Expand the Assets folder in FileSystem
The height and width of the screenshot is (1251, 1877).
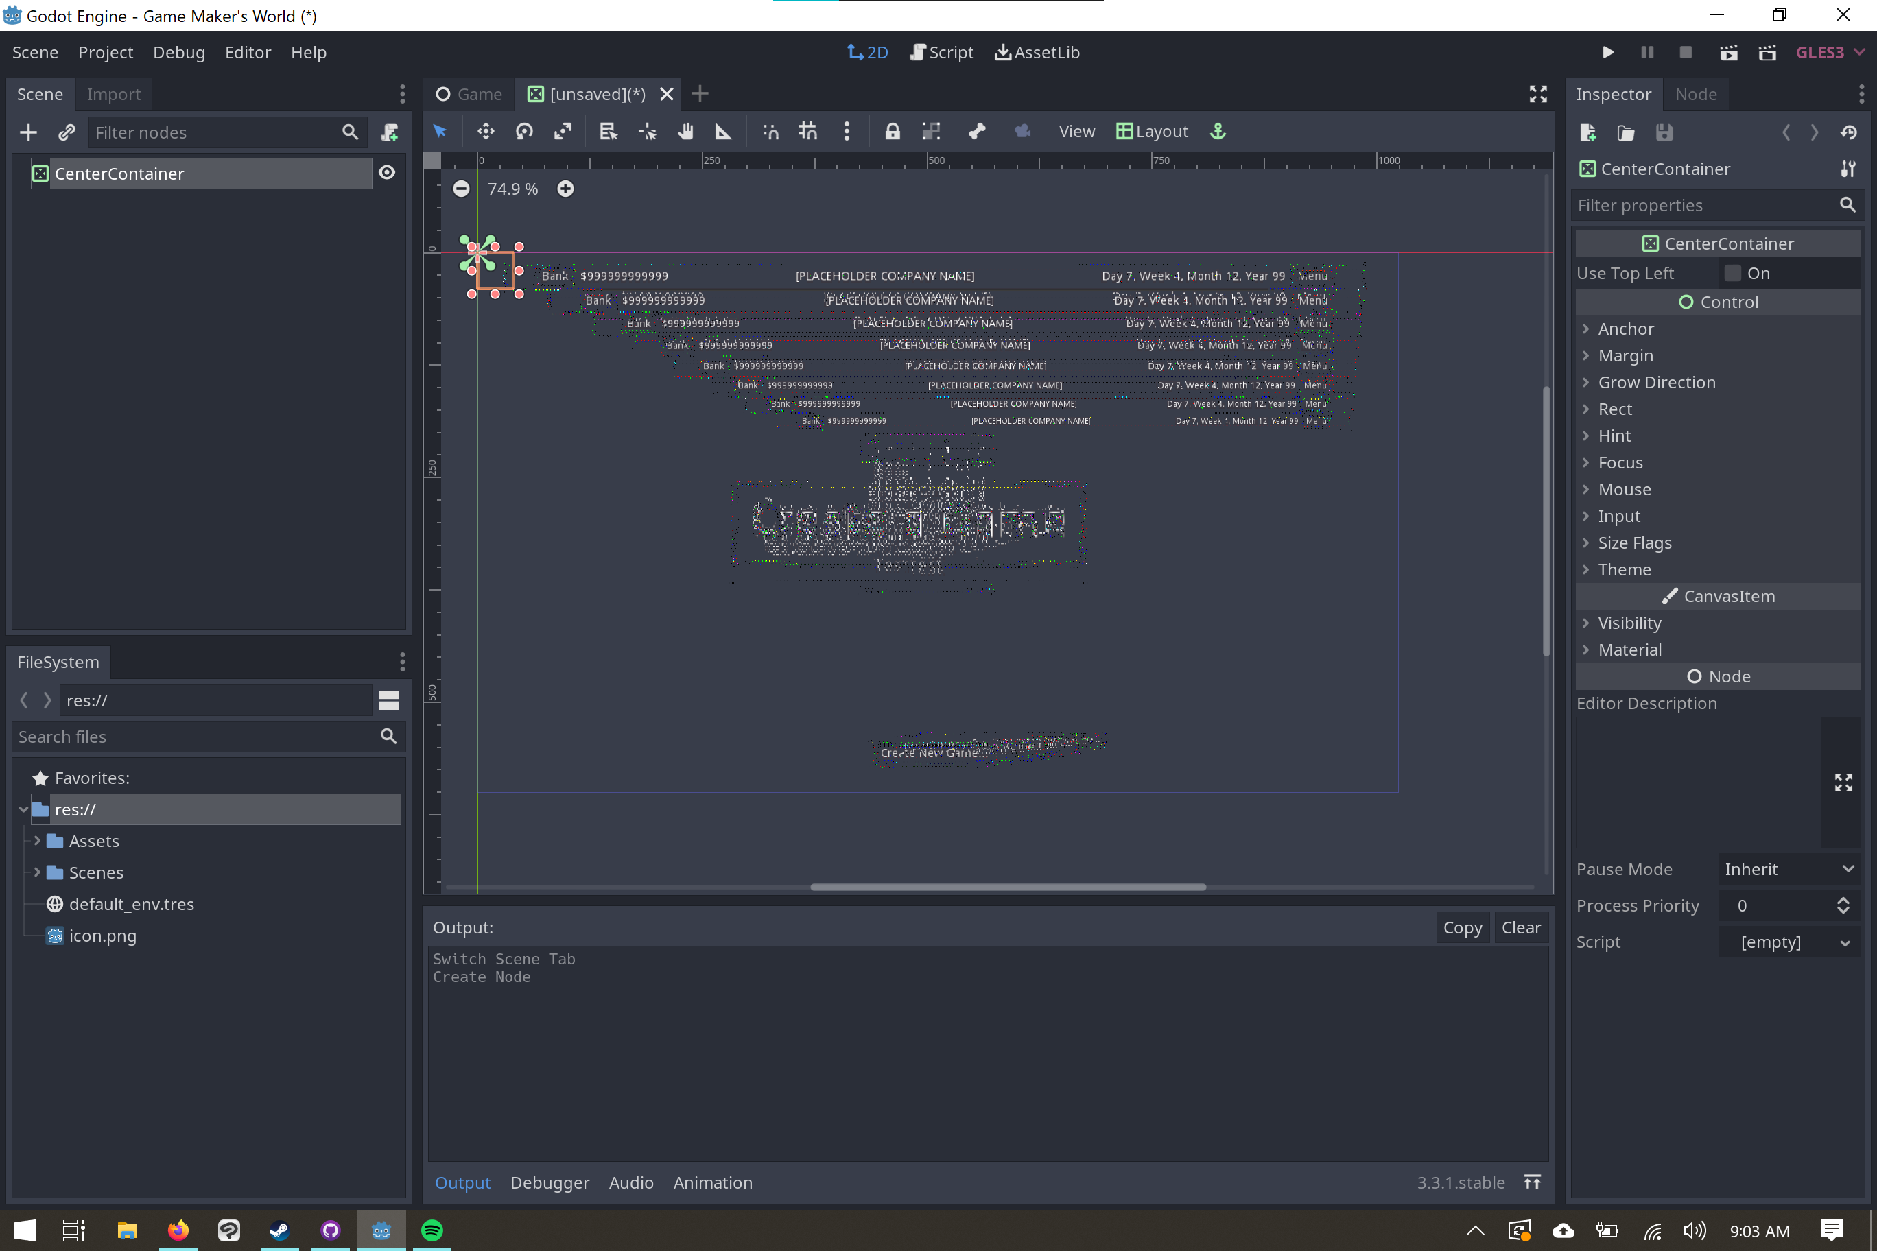38,840
